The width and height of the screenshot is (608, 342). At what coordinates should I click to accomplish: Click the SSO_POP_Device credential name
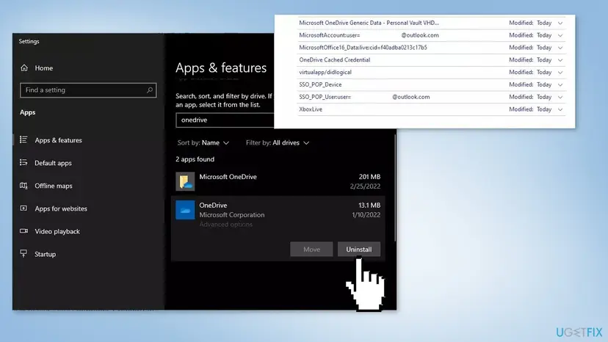[320, 84]
